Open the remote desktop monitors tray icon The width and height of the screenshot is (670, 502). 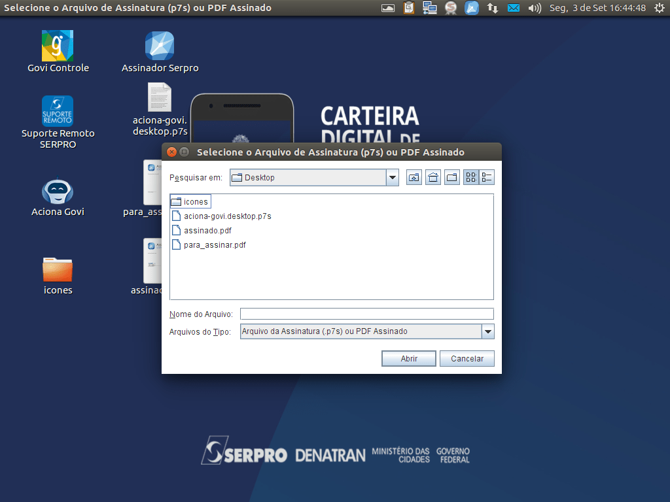[x=429, y=8]
